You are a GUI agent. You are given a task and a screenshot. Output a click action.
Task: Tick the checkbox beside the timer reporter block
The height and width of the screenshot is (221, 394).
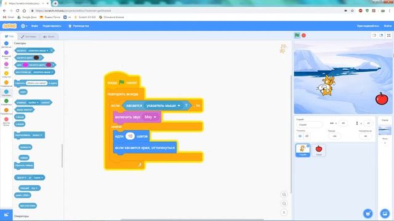coord(16,158)
